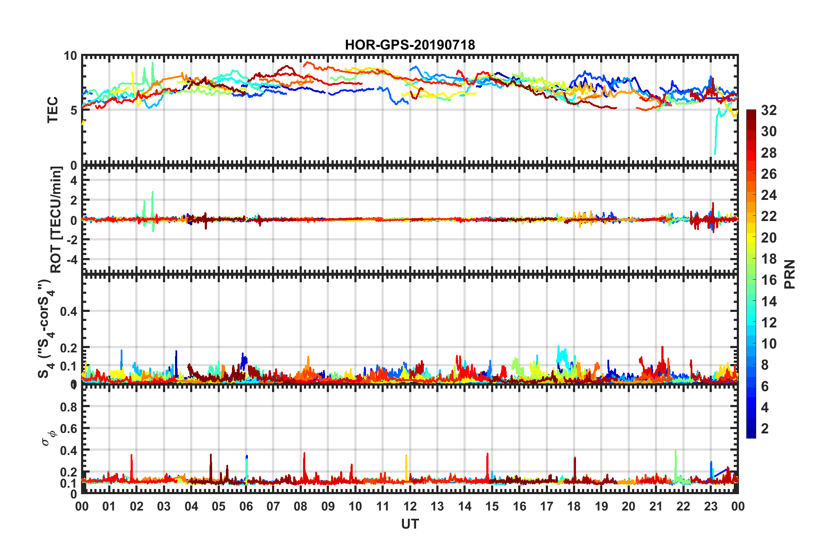Screen dimensions: 820x548
Task: Click x-axis tick label 15
Action: 492,506
